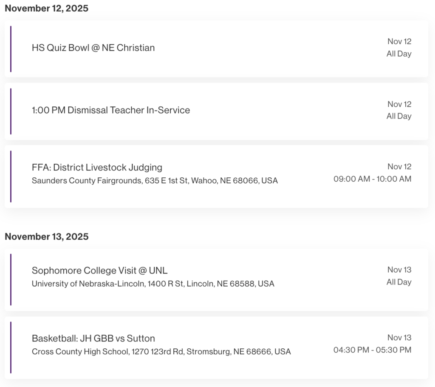Click the 09:00 AM - 10:00 AM time

372,179
